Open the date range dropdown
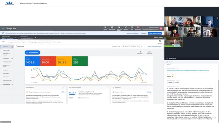 coord(130,46)
